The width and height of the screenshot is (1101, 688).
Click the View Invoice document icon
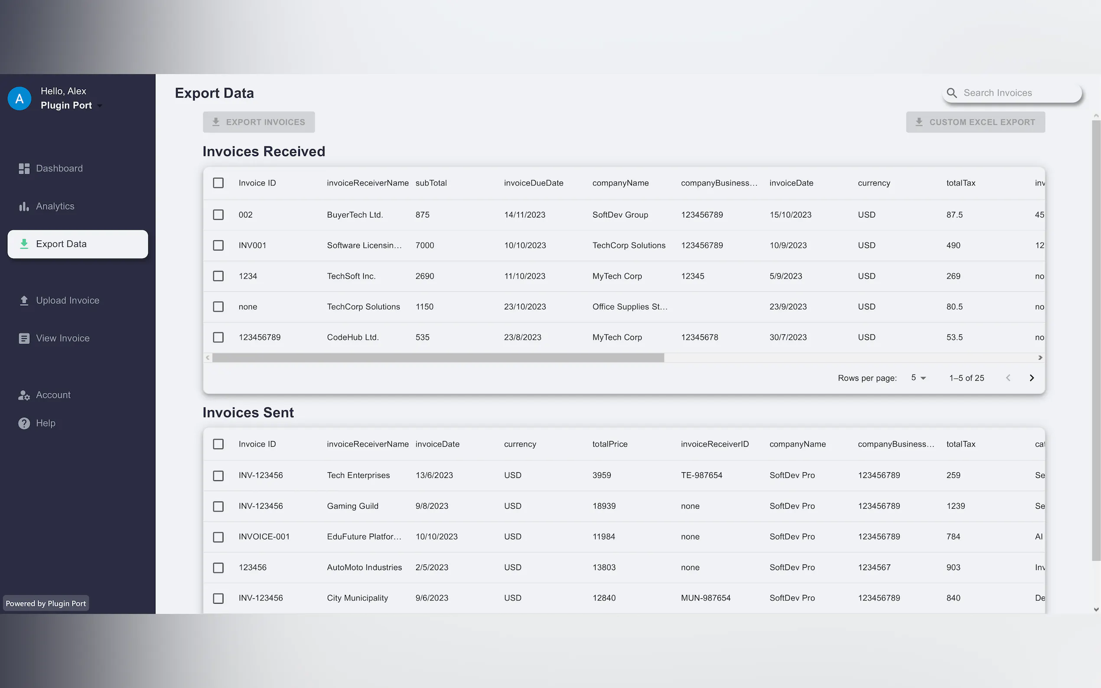[24, 338]
